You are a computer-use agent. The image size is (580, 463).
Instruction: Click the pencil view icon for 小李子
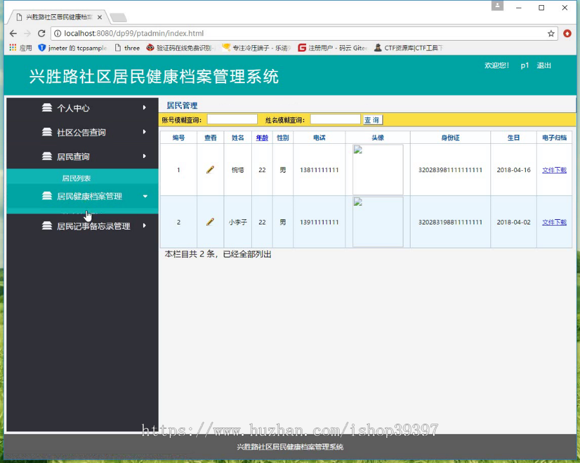210,222
